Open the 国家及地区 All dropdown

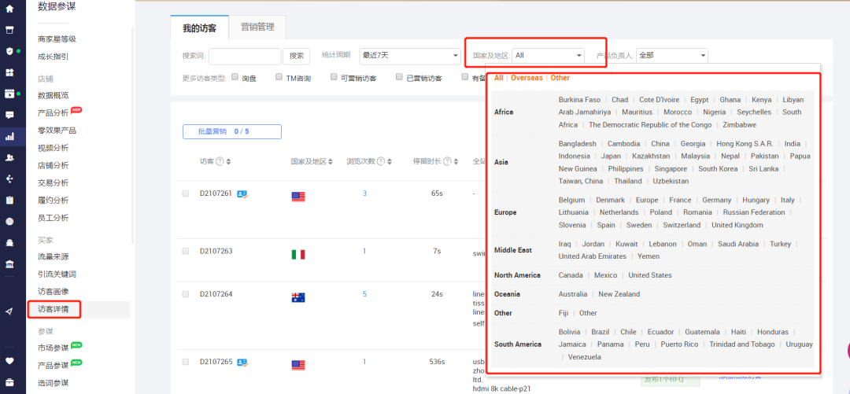(x=549, y=56)
